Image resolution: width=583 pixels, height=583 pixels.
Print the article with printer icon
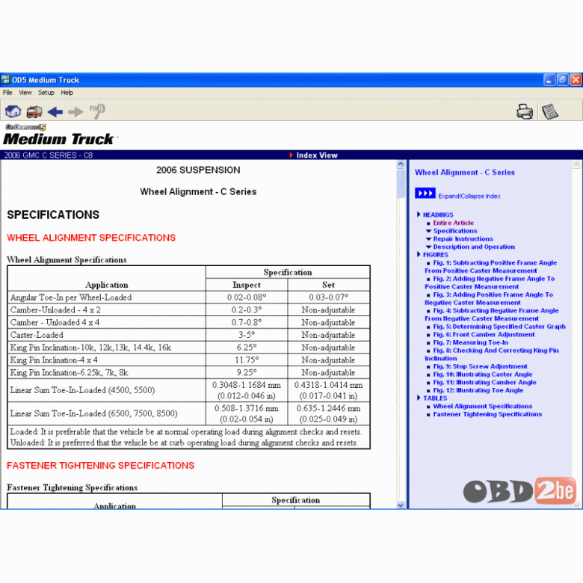[x=525, y=111]
